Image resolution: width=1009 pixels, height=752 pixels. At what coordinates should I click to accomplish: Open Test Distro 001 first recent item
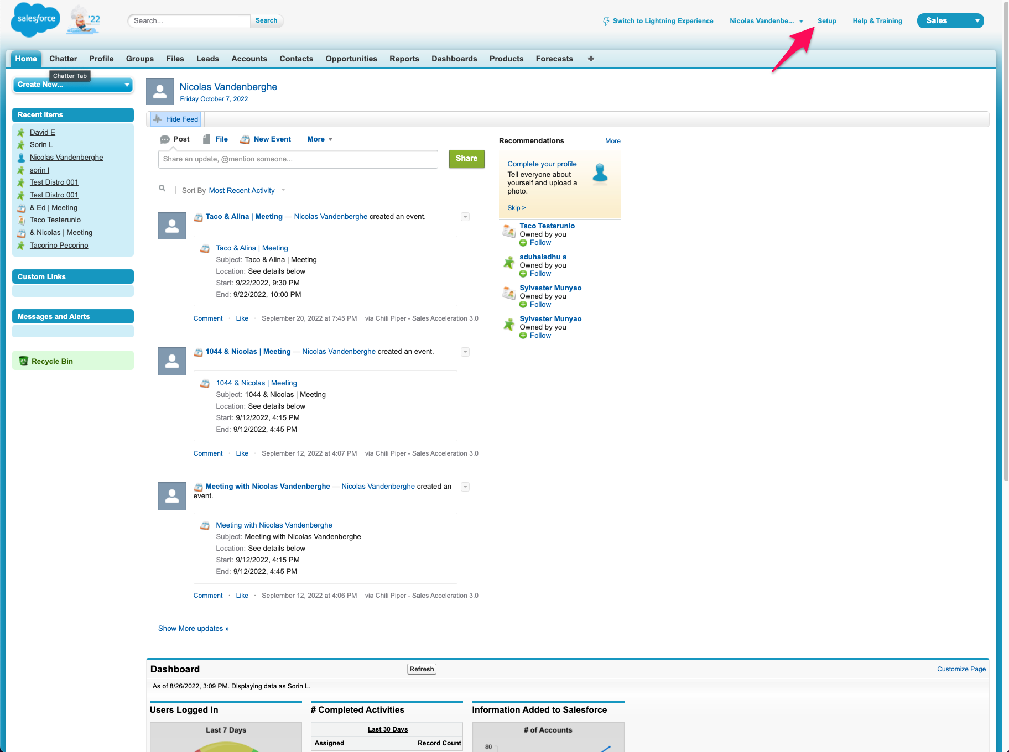(54, 182)
